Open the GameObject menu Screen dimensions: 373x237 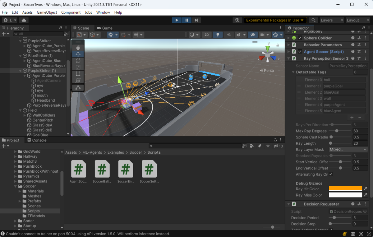click(x=47, y=12)
